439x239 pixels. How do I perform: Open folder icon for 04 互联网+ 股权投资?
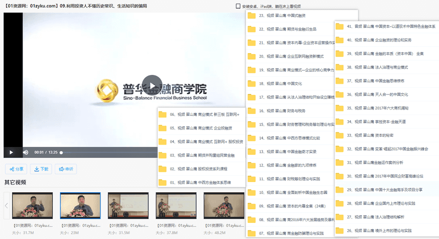click(162, 142)
